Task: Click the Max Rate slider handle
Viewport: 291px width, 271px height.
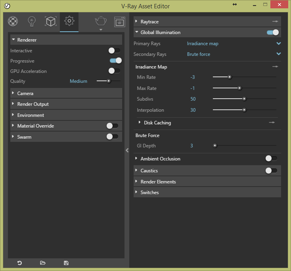Action: 239,88
